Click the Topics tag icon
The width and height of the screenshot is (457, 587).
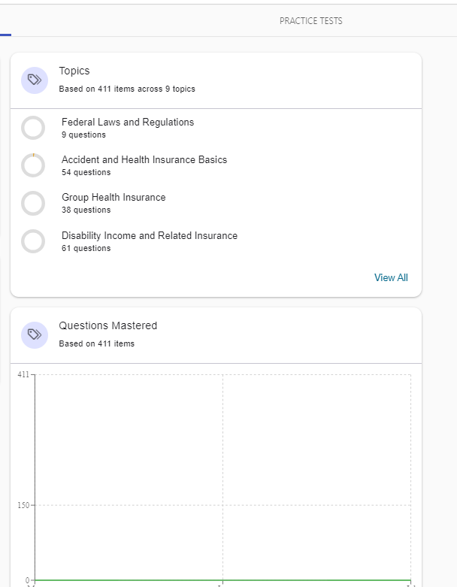click(x=34, y=80)
